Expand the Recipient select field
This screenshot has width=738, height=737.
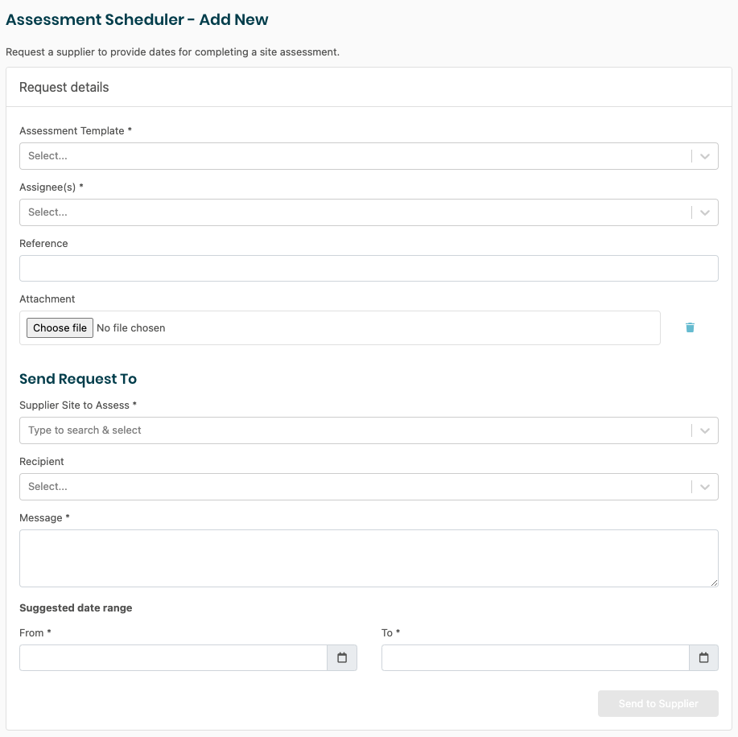[354, 487]
